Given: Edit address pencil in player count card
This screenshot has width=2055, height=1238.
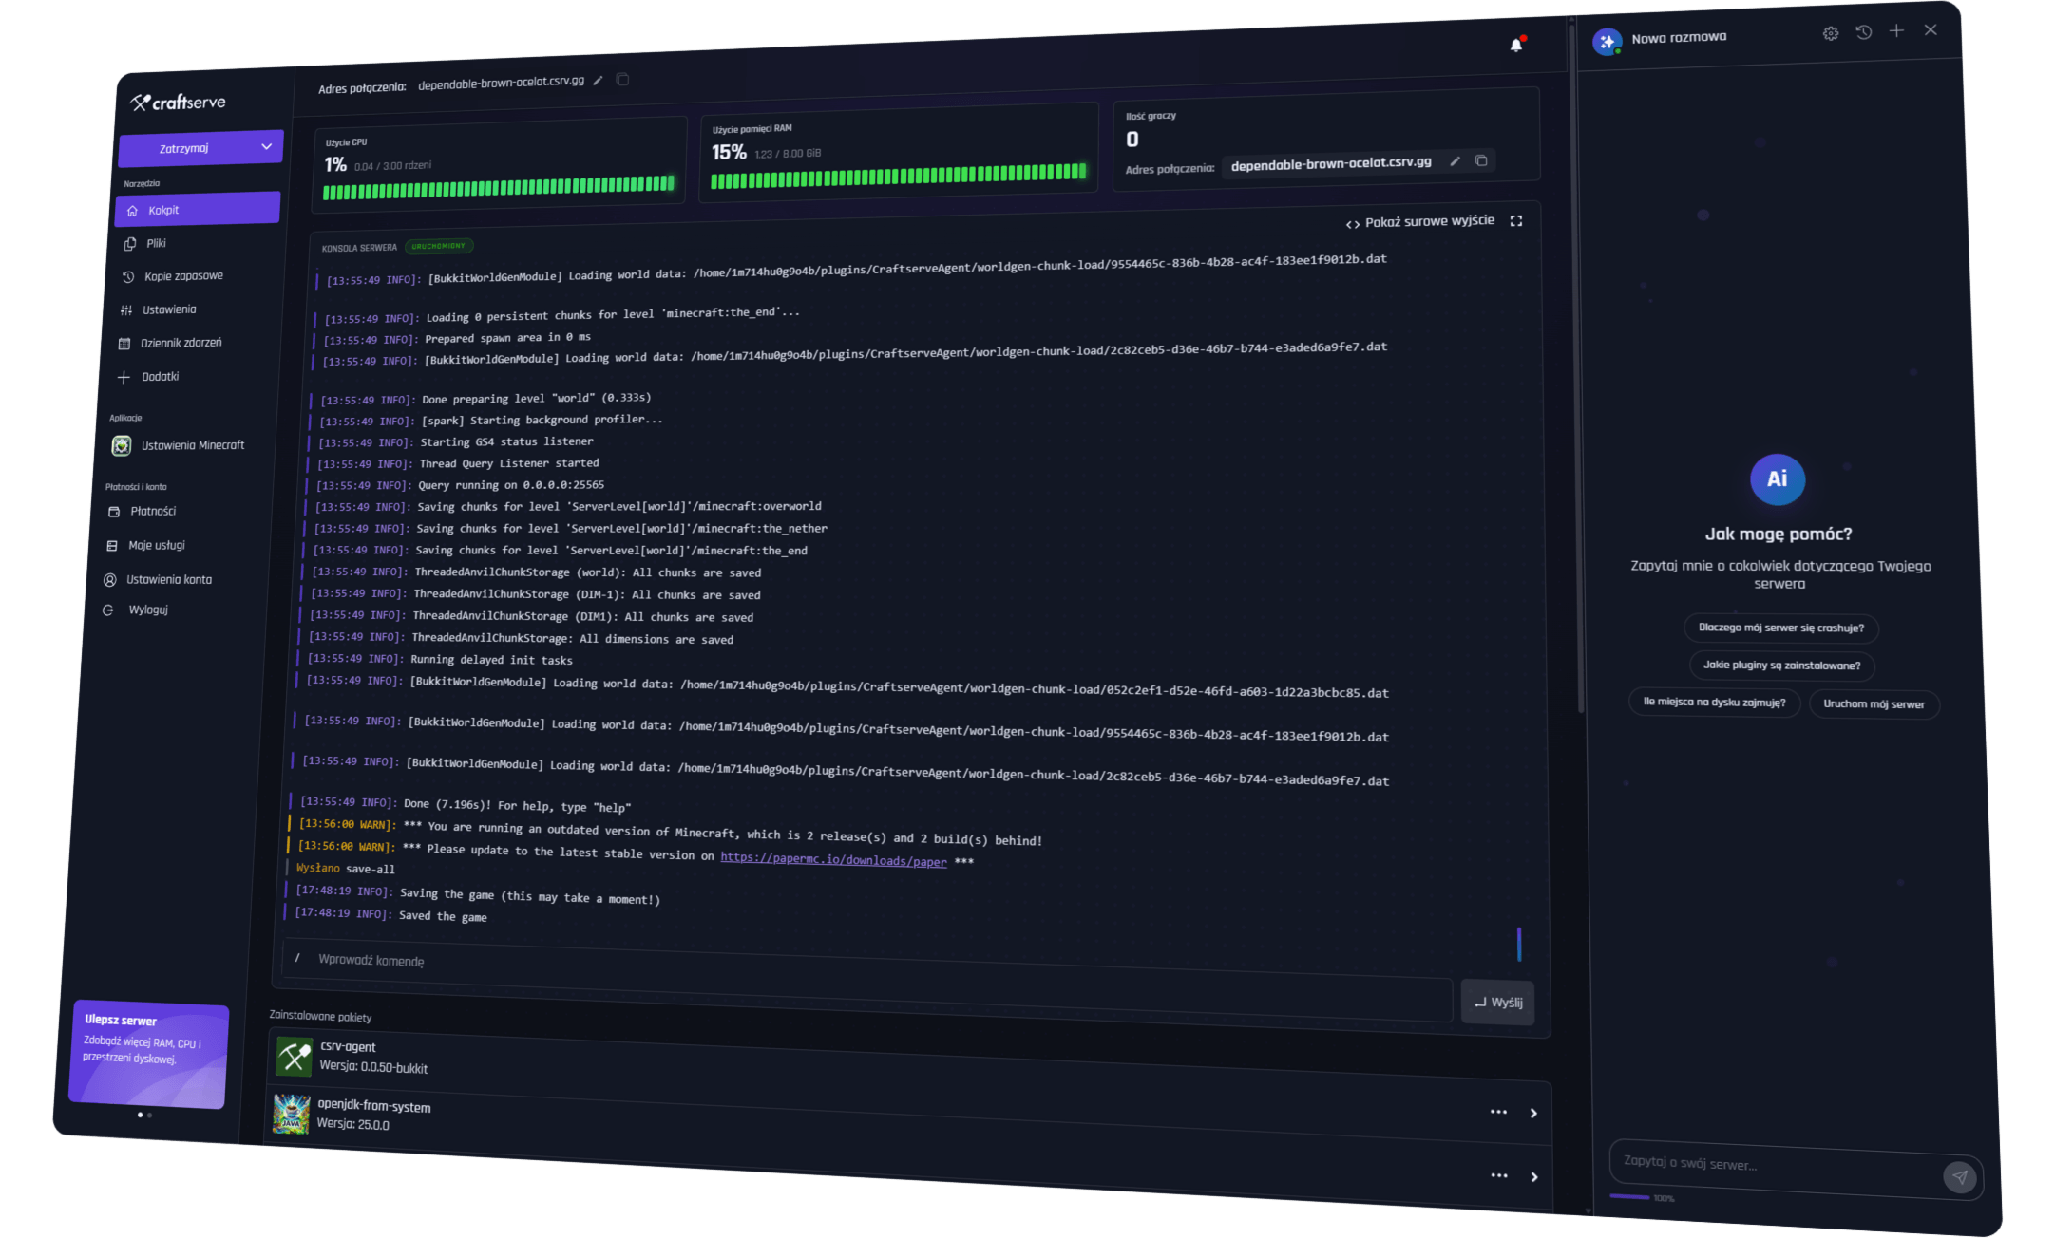Looking at the screenshot, I should click(1455, 161).
